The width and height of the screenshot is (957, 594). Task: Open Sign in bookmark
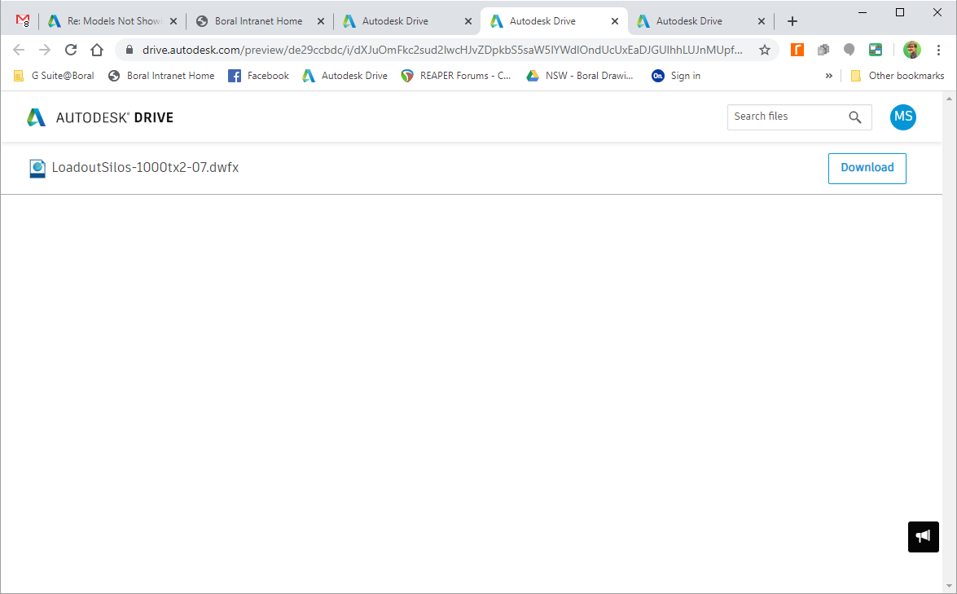click(x=676, y=76)
